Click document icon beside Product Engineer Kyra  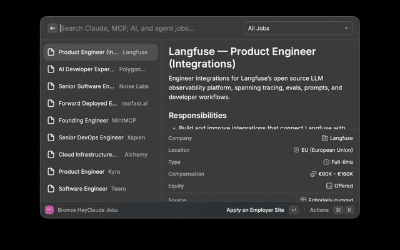(51, 172)
